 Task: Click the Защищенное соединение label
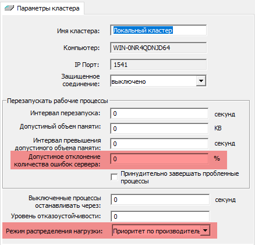point(81,80)
